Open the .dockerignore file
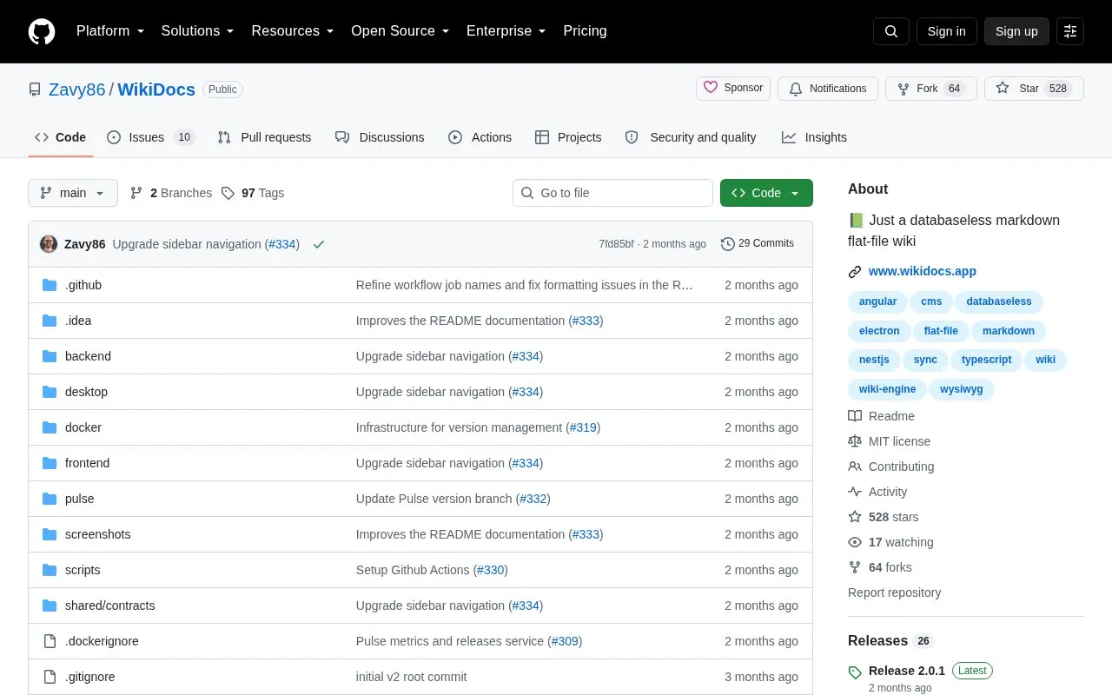 click(x=102, y=641)
